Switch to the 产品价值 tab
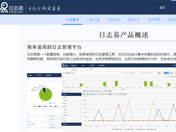Viewport: 176px width, 132px height. (x=93, y=20)
